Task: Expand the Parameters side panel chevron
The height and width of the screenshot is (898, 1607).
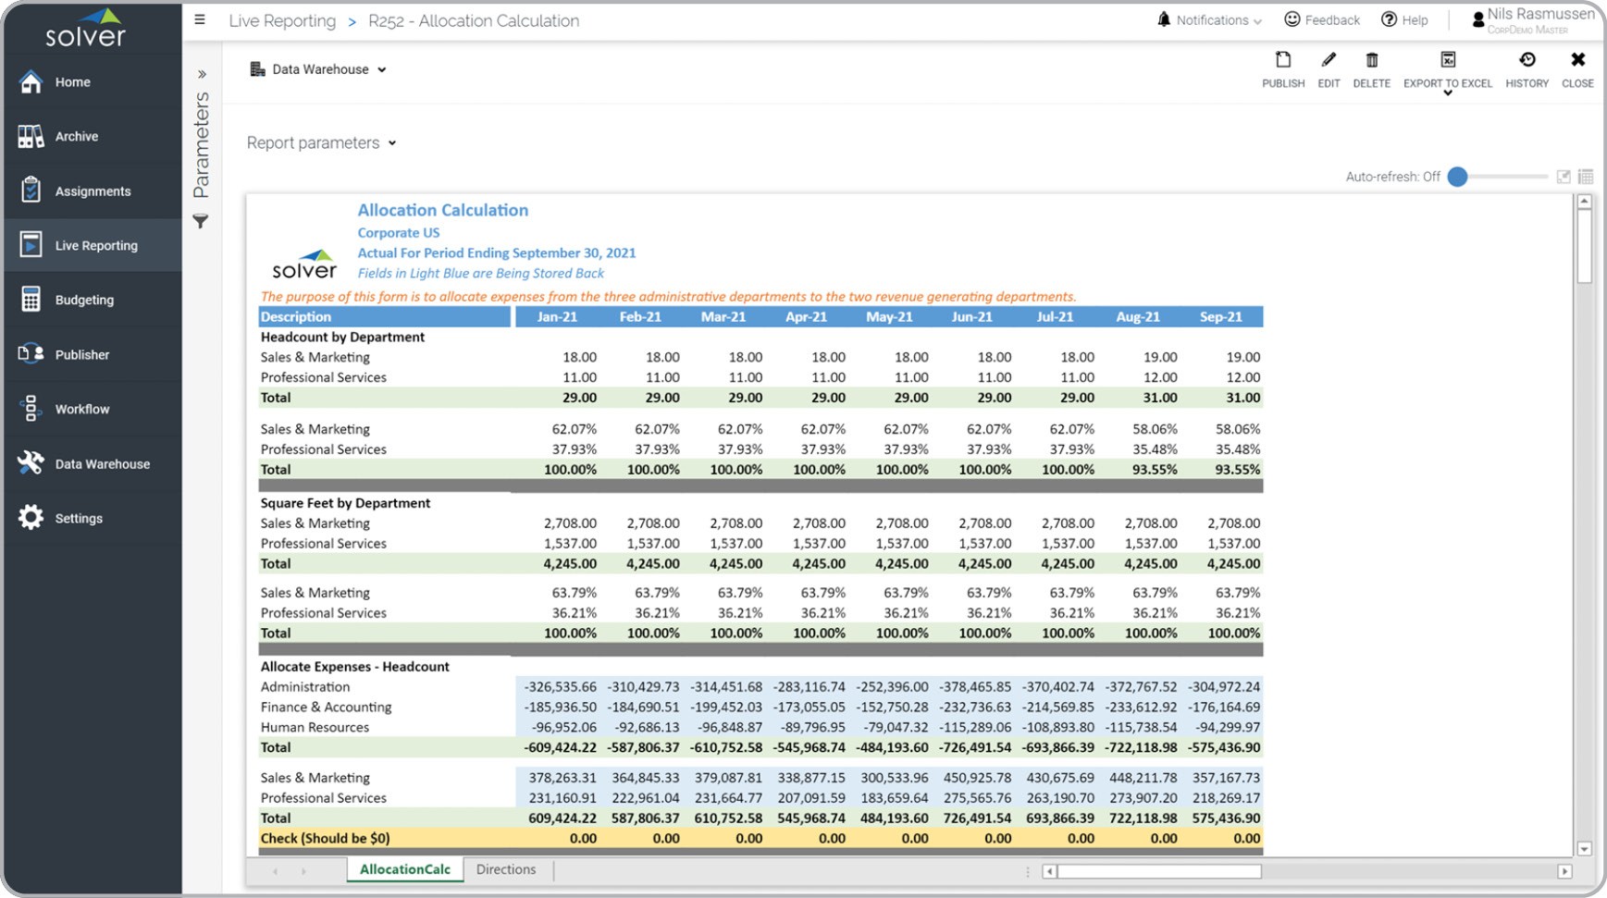Action: pyautogui.click(x=202, y=74)
